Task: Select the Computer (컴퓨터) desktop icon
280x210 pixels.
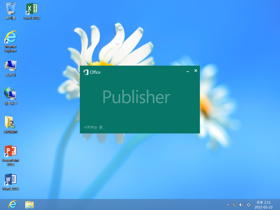Action: (x=11, y=68)
